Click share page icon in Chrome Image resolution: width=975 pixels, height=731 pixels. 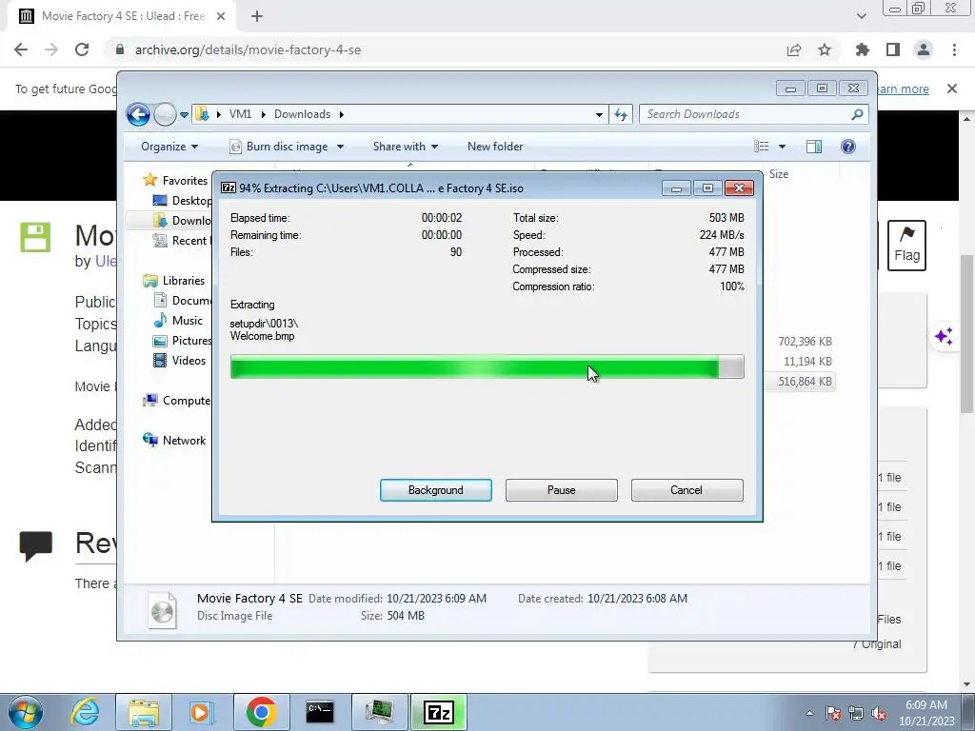point(794,49)
